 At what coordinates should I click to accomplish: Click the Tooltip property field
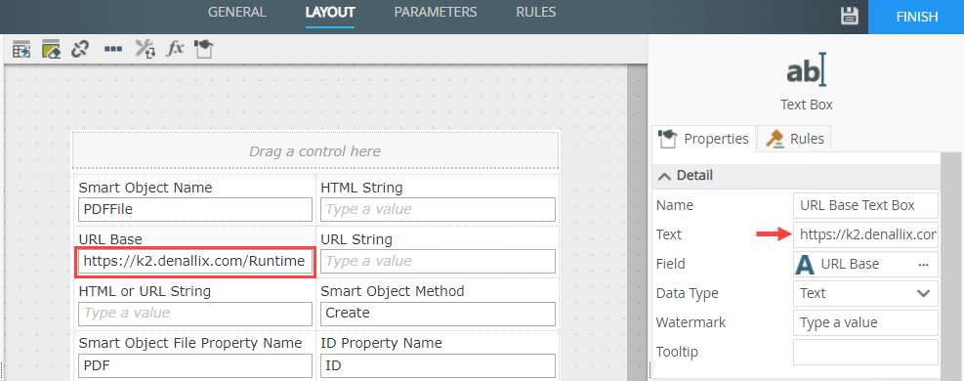pyautogui.click(x=865, y=352)
